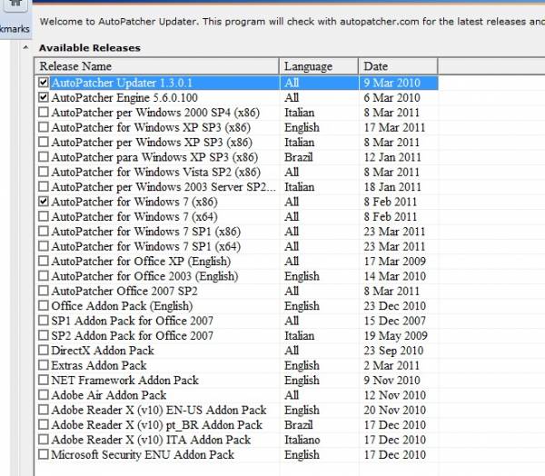Check AutoPatcher for Office 2003 (English)
This screenshot has height=476, width=545.
(x=43, y=276)
